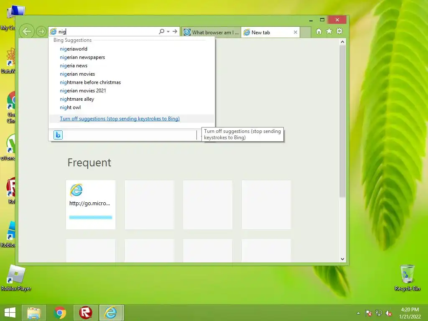Click the Go arrow in the address bar
This screenshot has width=428, height=321.
175,31
